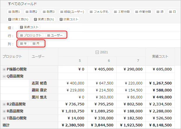Click the 工程分類 field chip
This screenshot has height=129, width=181.
tap(122, 12)
